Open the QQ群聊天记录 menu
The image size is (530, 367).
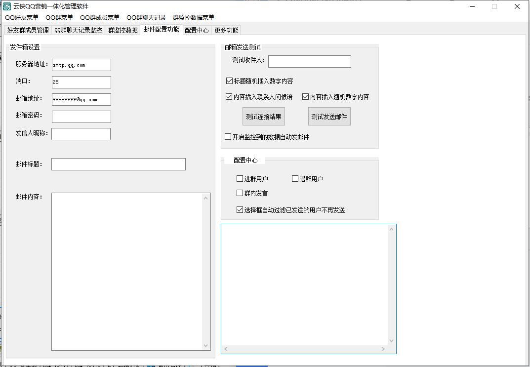click(x=146, y=18)
